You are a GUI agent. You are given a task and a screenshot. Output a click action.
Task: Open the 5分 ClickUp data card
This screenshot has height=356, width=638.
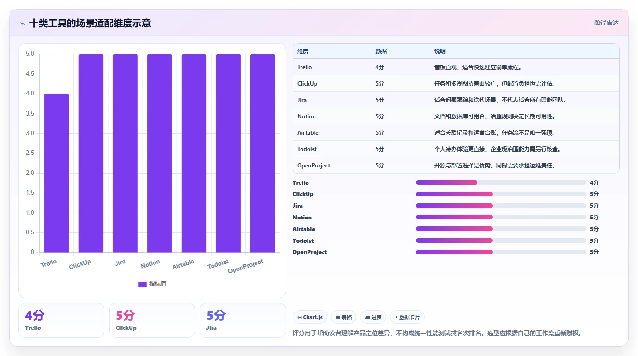point(152,320)
